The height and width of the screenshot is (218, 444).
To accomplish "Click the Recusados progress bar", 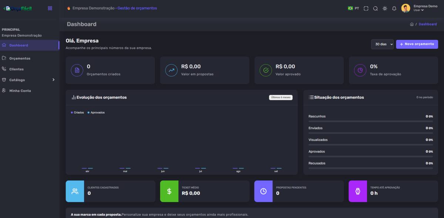I will coord(371,168).
